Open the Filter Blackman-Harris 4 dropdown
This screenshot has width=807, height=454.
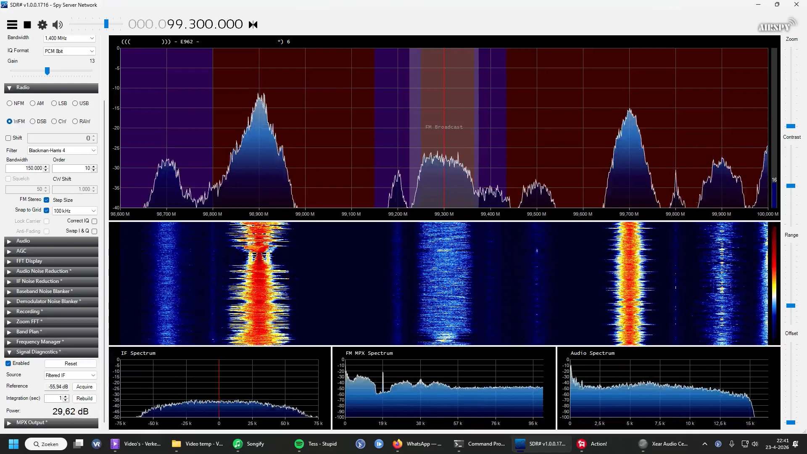pyautogui.click(x=62, y=150)
